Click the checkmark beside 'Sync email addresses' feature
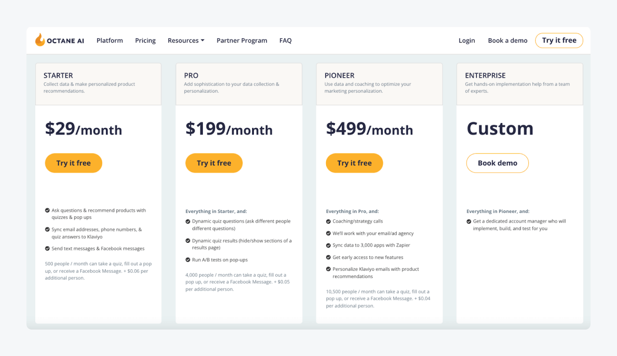The height and width of the screenshot is (356, 617). click(x=47, y=230)
